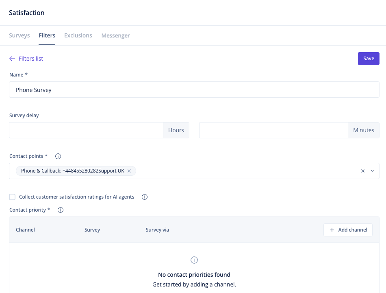Expand the Contact points dropdown

(373, 171)
